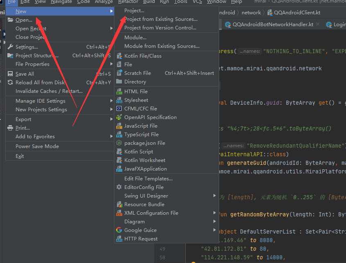This screenshot has width=346, height=263.
Task: Choose the Stylesheet CSS icon
Action: pos(119,100)
